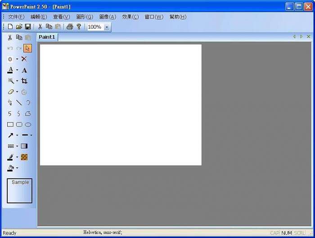The height and width of the screenshot is (238, 315).
Task: Expand dropdown beside the eraser tool
Action: click(17, 92)
